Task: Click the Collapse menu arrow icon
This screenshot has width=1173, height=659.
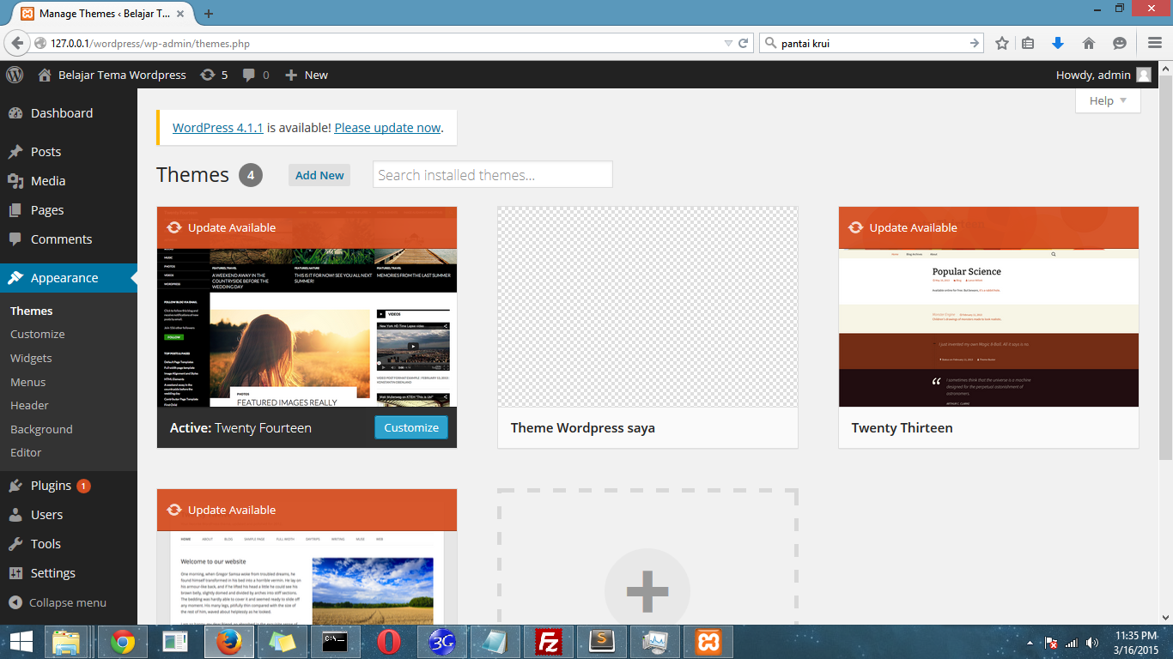Action: coord(15,602)
